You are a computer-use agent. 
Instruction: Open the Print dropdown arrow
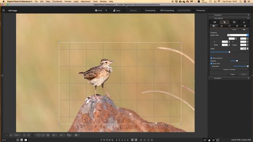pos(106,11)
